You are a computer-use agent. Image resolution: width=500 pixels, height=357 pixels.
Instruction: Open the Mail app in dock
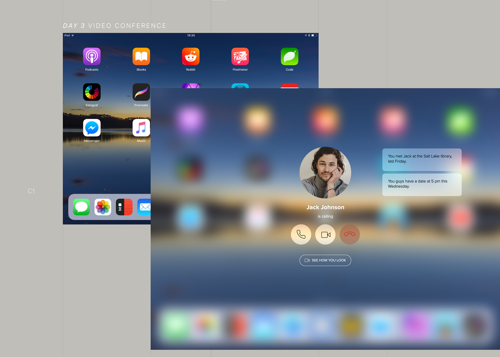[144, 207]
